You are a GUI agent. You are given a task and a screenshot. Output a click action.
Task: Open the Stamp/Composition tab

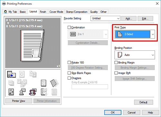(77, 12)
